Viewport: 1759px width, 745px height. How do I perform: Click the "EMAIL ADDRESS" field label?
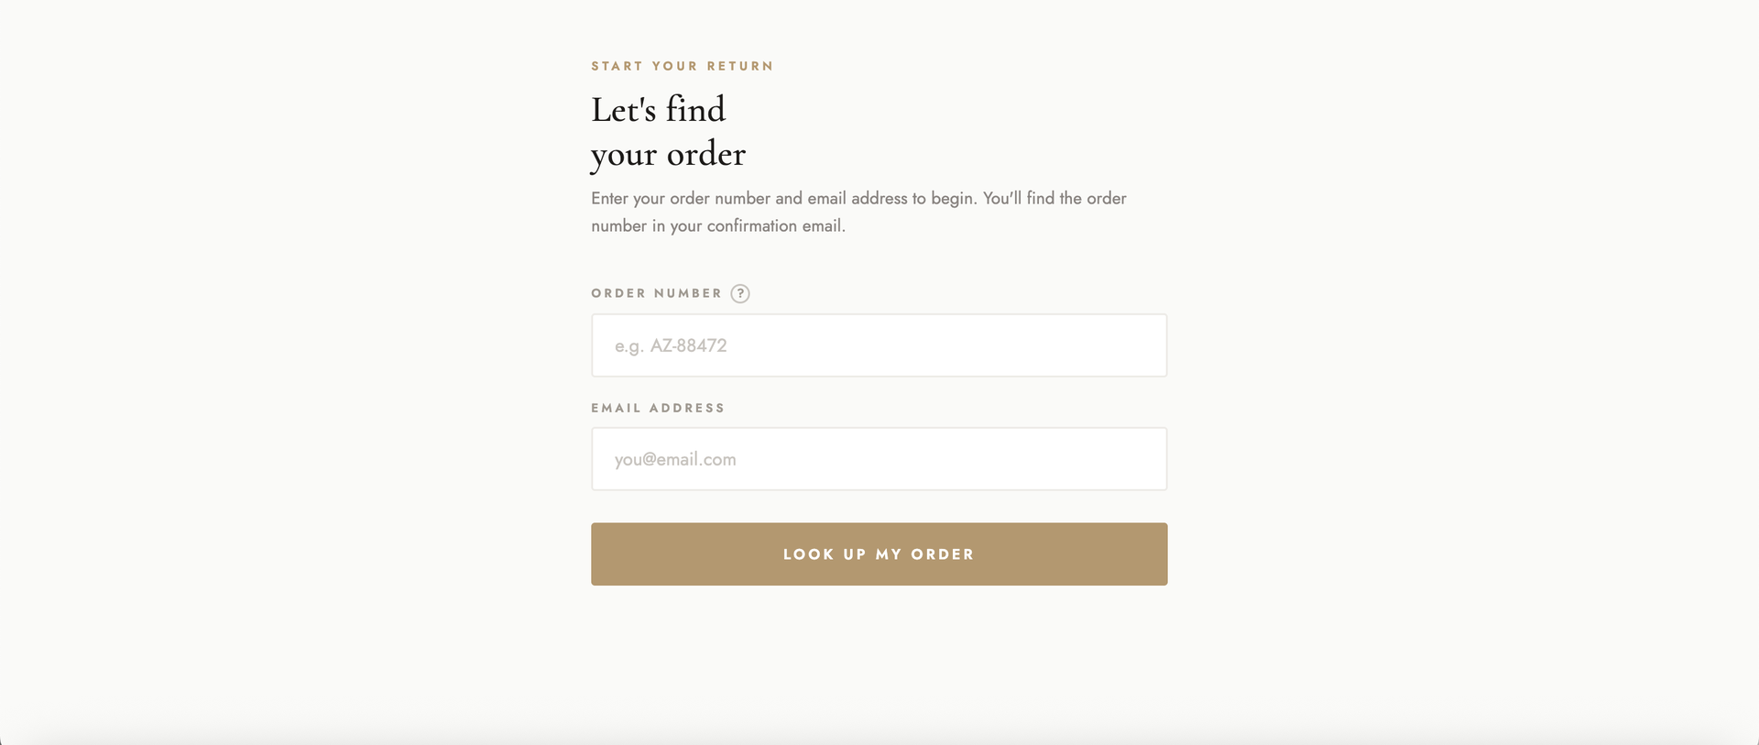658,408
